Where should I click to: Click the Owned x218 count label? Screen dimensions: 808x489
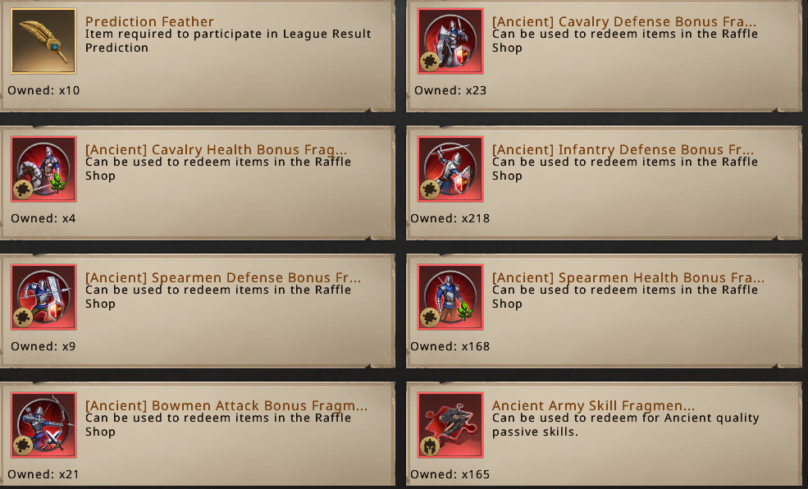click(450, 218)
